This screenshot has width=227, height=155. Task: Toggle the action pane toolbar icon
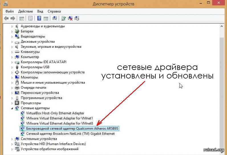(46, 18)
